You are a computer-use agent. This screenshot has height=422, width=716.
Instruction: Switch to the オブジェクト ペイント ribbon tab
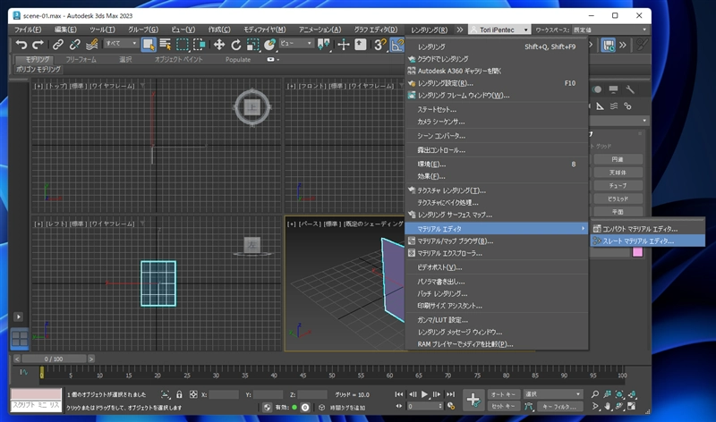pyautogui.click(x=178, y=59)
